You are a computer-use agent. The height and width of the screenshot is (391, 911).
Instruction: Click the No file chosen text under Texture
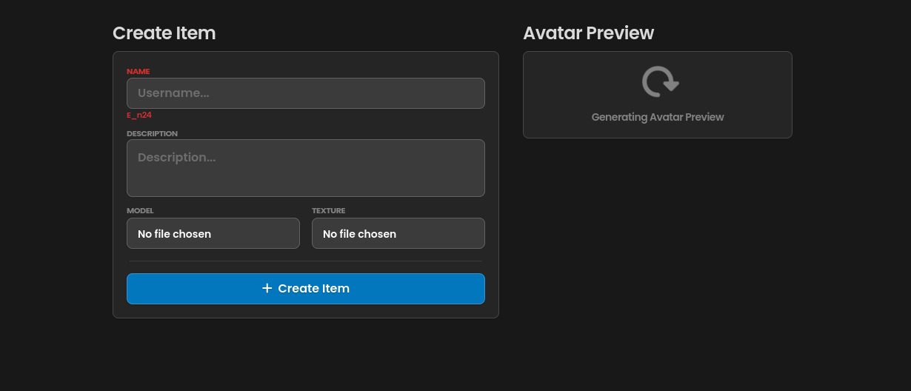[x=359, y=234]
